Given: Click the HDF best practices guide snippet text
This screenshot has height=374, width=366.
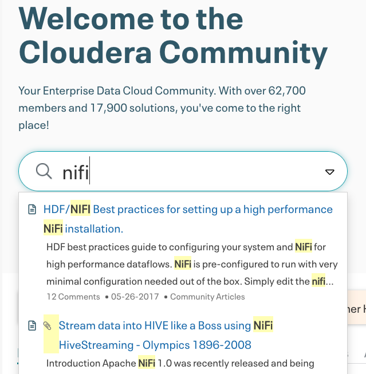Looking at the screenshot, I should click(x=192, y=264).
